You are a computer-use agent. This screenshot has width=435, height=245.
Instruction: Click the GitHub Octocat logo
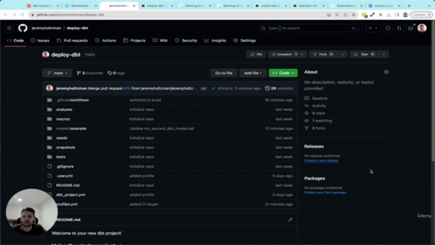[22, 28]
